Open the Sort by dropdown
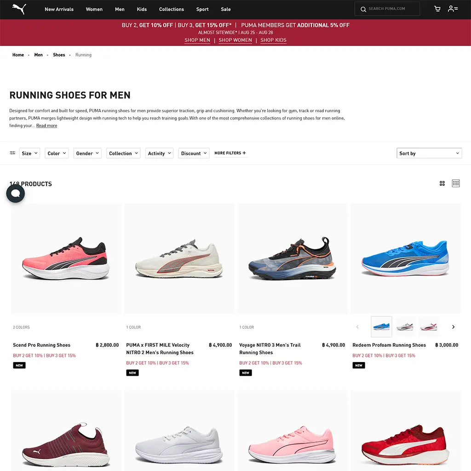The height and width of the screenshot is (471, 471). 429,153
